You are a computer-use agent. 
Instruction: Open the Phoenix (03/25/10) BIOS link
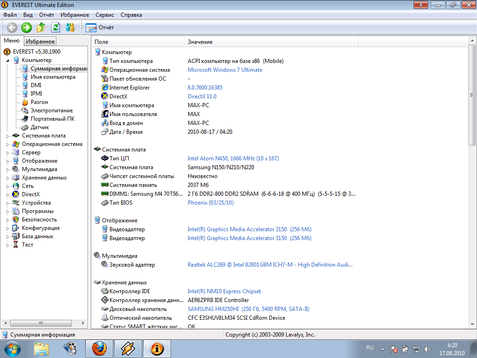point(211,203)
